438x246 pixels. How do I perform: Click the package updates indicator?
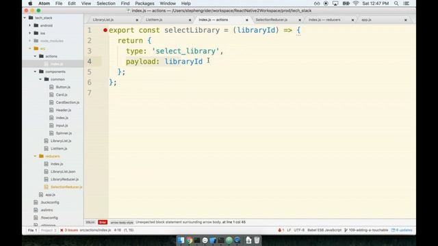point(402,230)
